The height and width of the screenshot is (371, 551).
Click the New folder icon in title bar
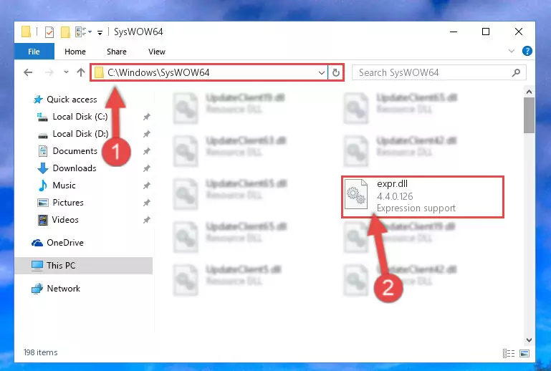tap(65, 32)
